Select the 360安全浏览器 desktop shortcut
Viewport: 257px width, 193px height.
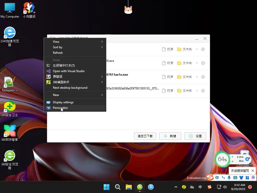(x=10, y=160)
